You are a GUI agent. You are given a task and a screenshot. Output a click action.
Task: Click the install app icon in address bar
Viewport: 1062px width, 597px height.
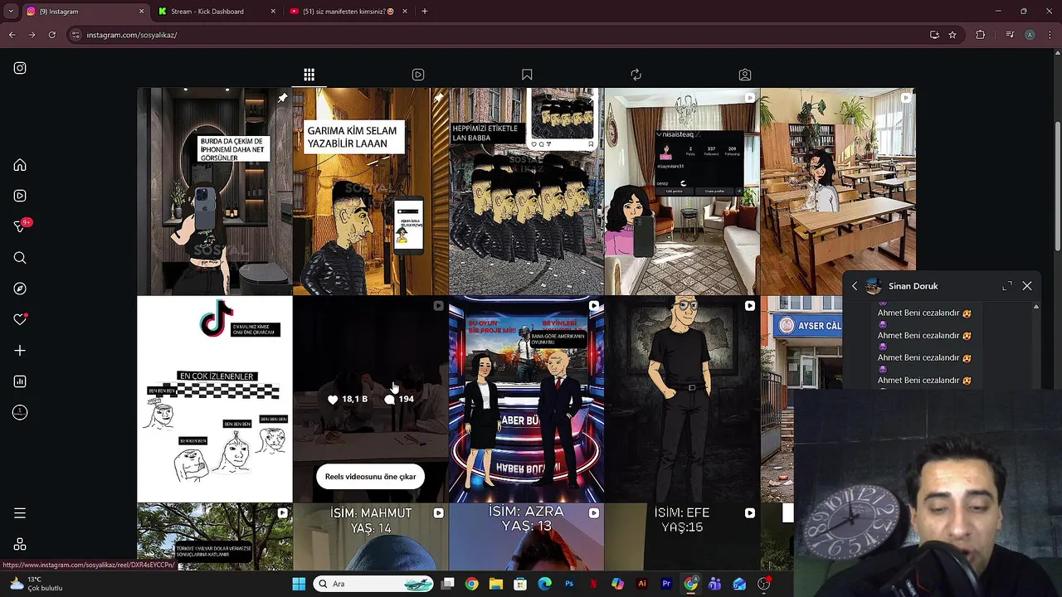coord(934,35)
